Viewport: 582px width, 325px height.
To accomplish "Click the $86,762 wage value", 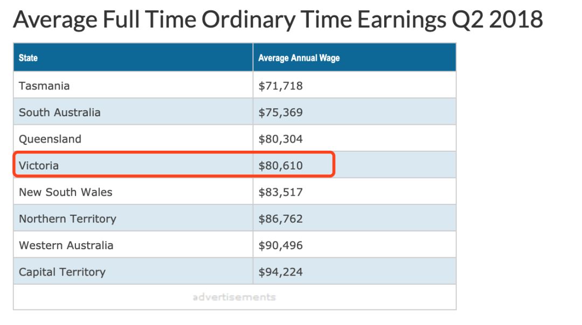I will 281,219.
